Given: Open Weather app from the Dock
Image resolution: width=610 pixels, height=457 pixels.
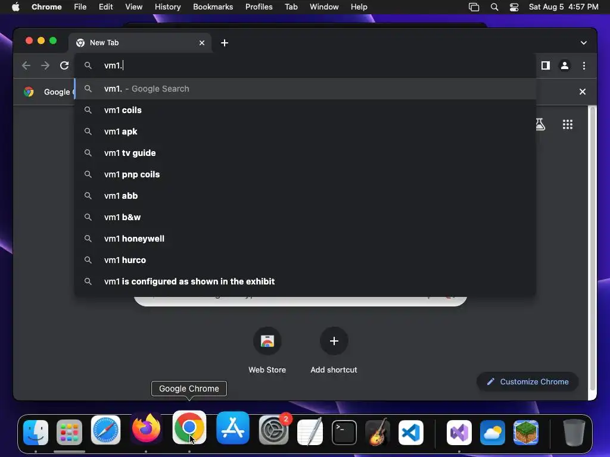Looking at the screenshot, I should pyautogui.click(x=493, y=433).
